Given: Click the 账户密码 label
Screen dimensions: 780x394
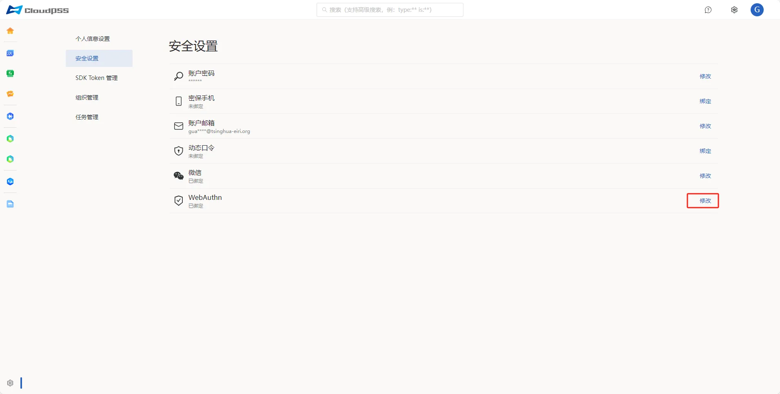Looking at the screenshot, I should point(202,73).
